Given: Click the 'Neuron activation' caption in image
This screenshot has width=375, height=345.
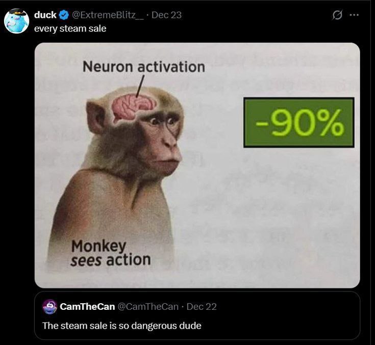Looking at the screenshot, I should point(144,67).
